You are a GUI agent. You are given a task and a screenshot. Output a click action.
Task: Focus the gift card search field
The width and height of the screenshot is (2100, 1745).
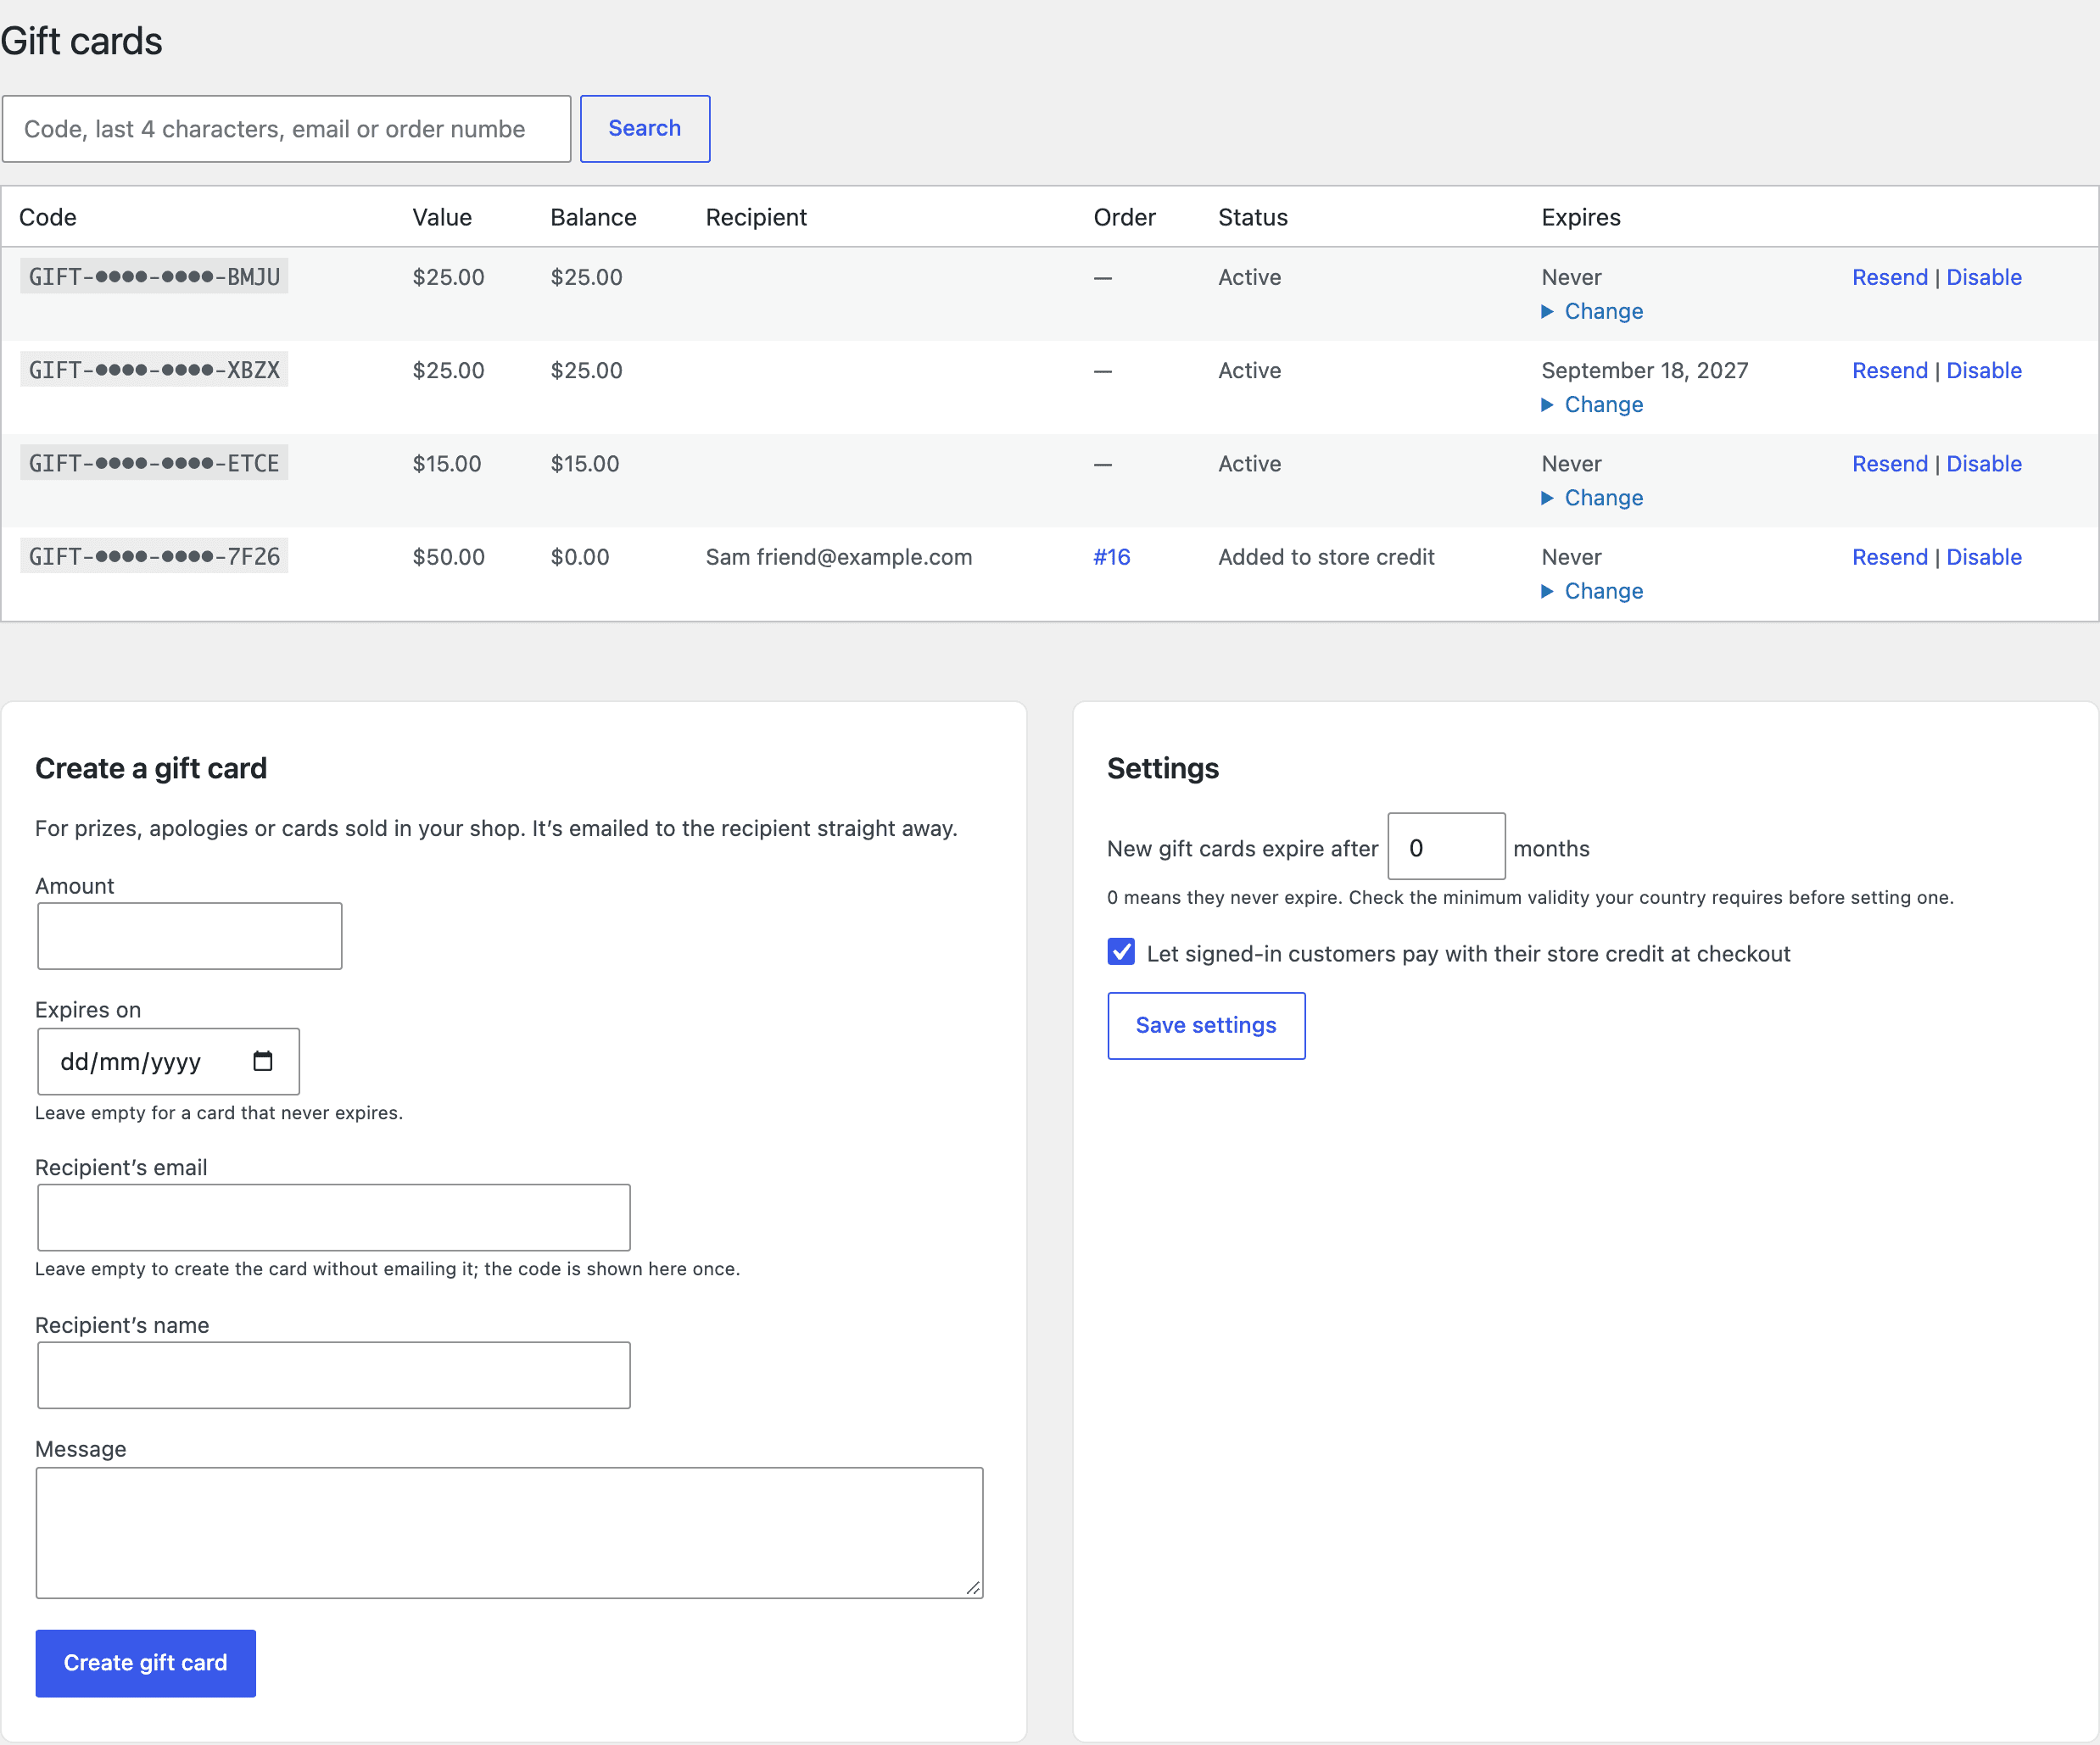click(286, 128)
